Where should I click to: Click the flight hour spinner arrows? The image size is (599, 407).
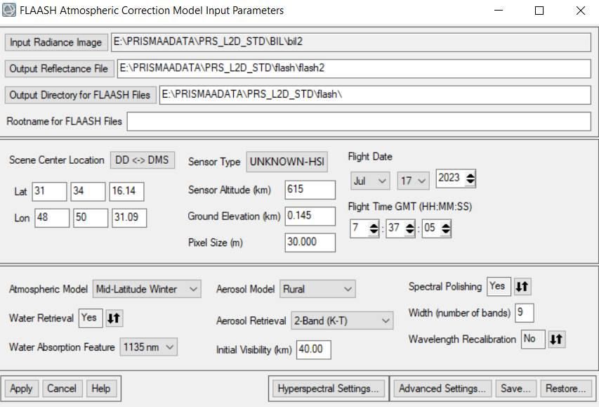coord(374,228)
